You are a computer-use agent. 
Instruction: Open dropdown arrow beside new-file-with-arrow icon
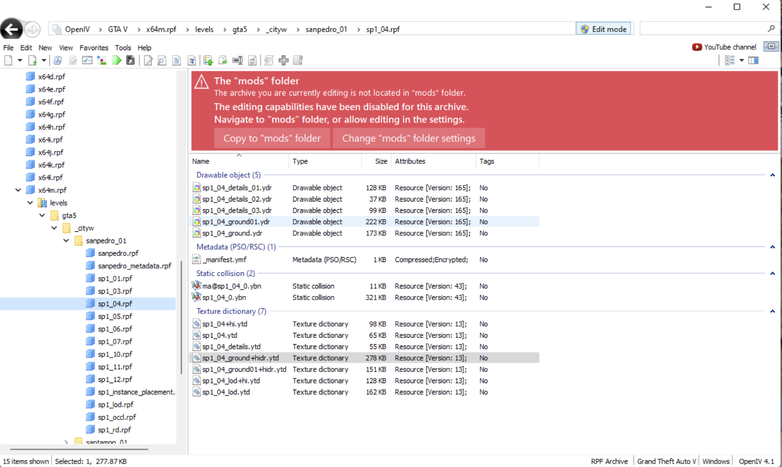[44, 61]
